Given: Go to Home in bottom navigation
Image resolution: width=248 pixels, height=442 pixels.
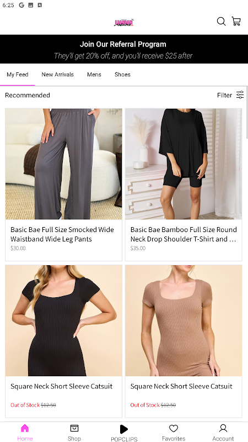Looking at the screenshot, I should tap(25, 433).
